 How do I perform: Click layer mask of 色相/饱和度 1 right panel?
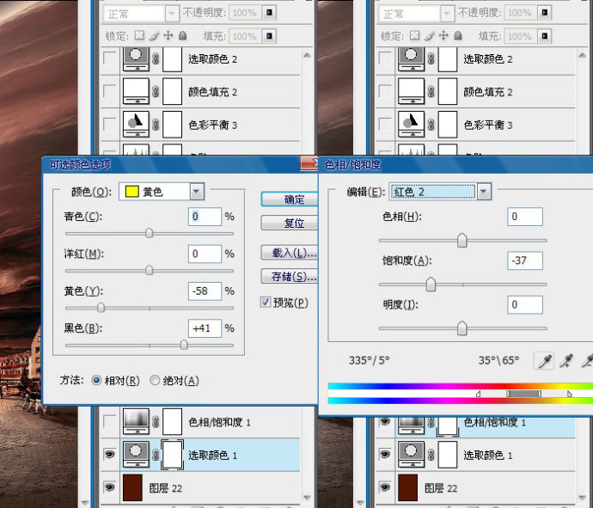[x=448, y=426]
